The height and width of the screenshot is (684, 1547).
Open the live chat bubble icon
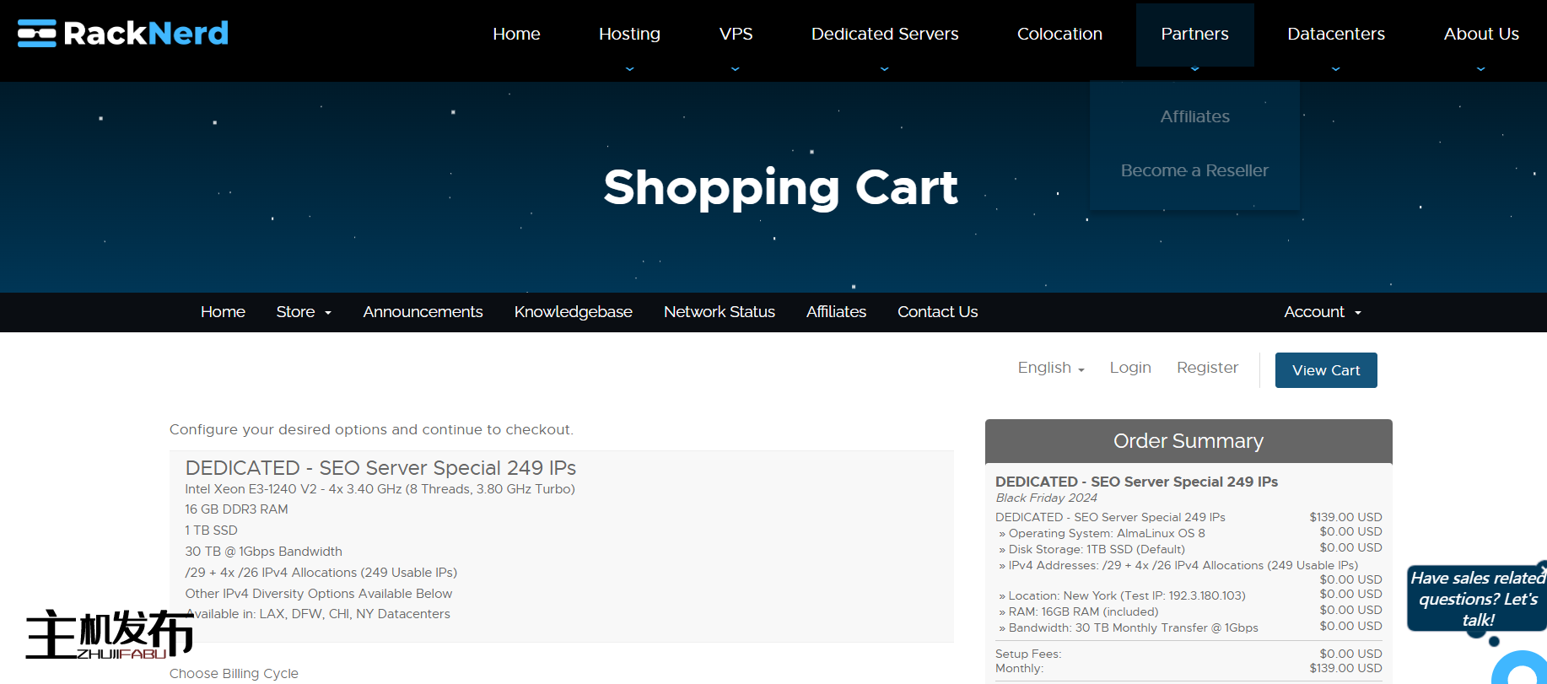[1521, 668]
